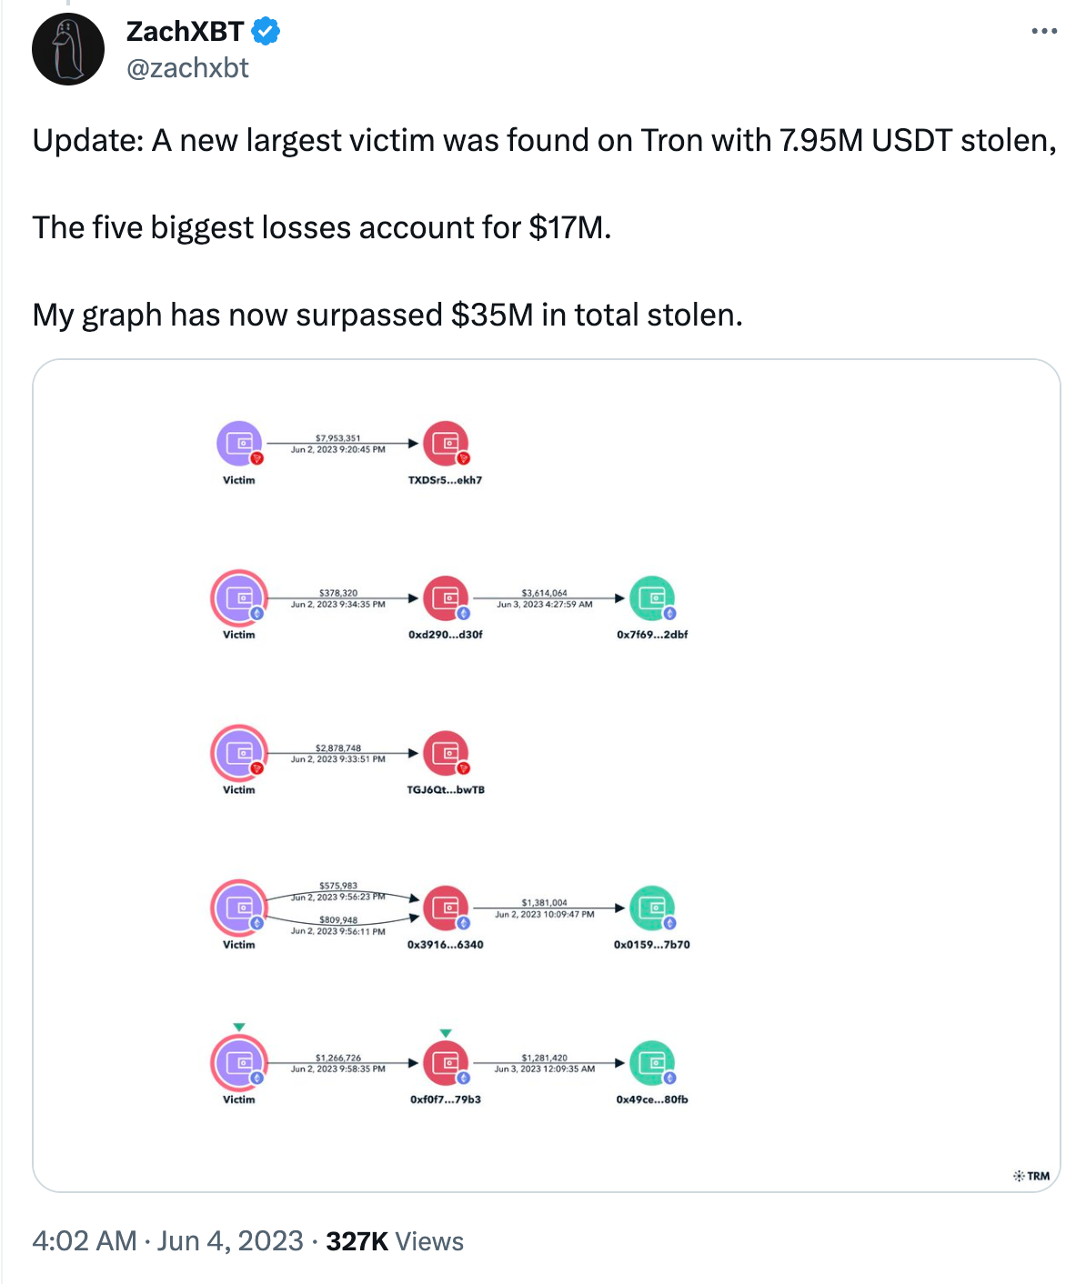This screenshot has width=1086, height=1284.
Task: Open the three-dot more options menu
Action: tap(1044, 32)
